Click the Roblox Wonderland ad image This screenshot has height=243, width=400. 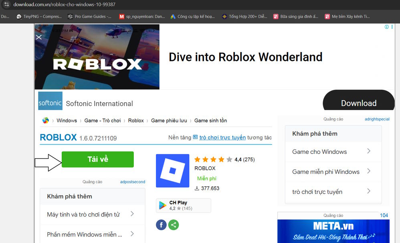(97, 57)
